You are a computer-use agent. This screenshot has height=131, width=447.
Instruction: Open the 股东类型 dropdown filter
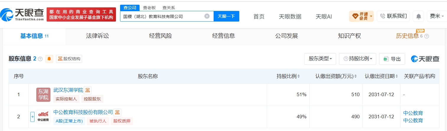pos(320,59)
